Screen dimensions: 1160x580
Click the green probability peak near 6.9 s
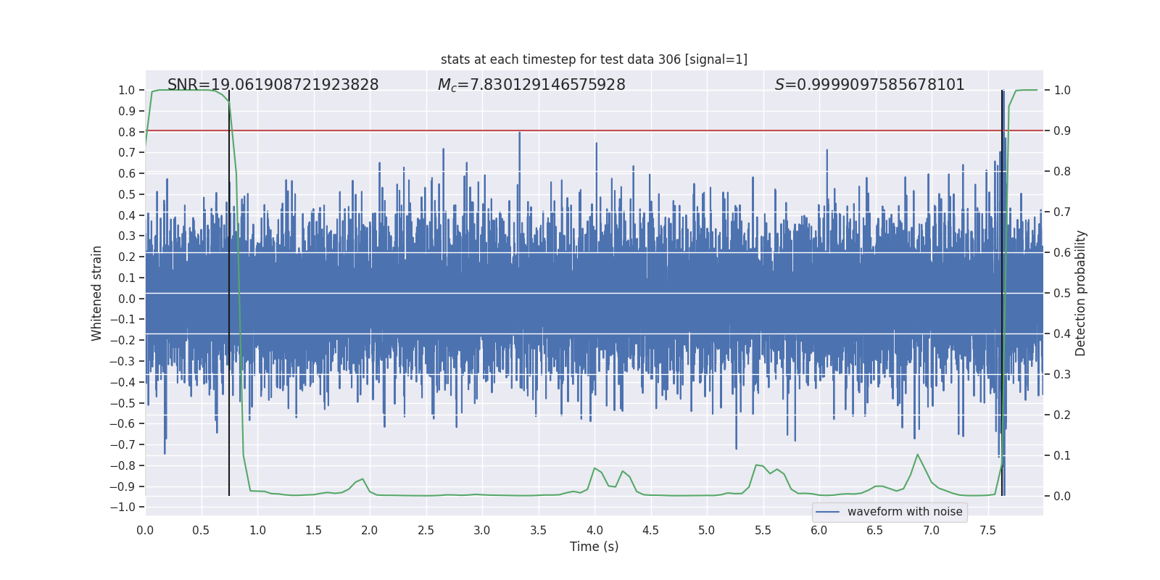pyautogui.click(x=917, y=455)
